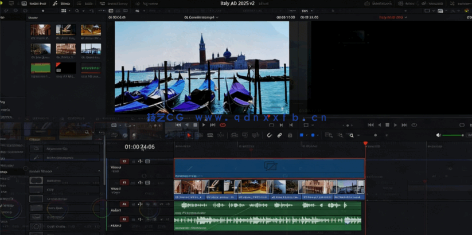Toggle Auto Track Selector on Video 1
Image resolution: width=472 pixels, height=235 pixels.
click(x=141, y=183)
